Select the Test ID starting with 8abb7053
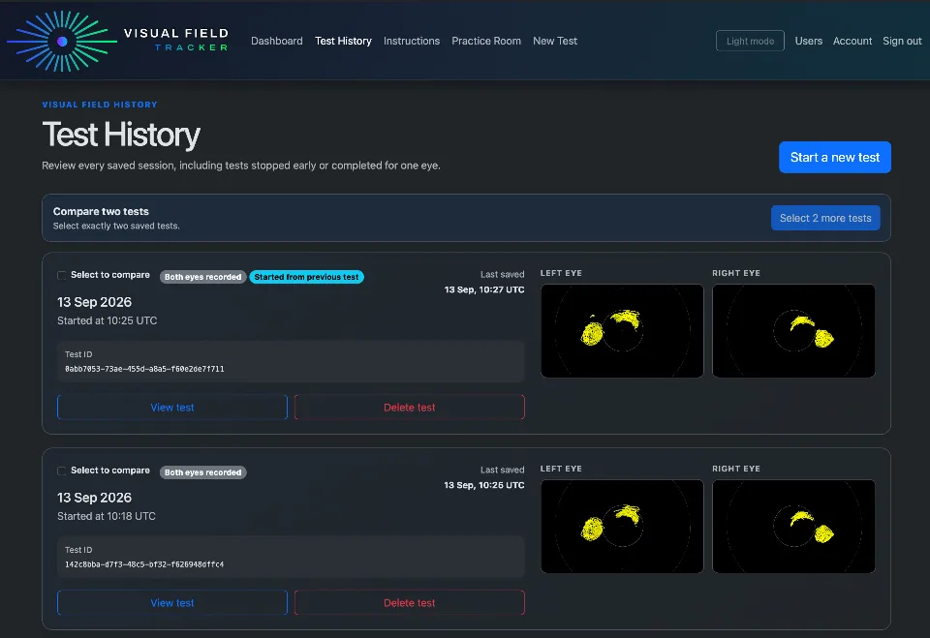This screenshot has width=930, height=638. click(x=144, y=369)
